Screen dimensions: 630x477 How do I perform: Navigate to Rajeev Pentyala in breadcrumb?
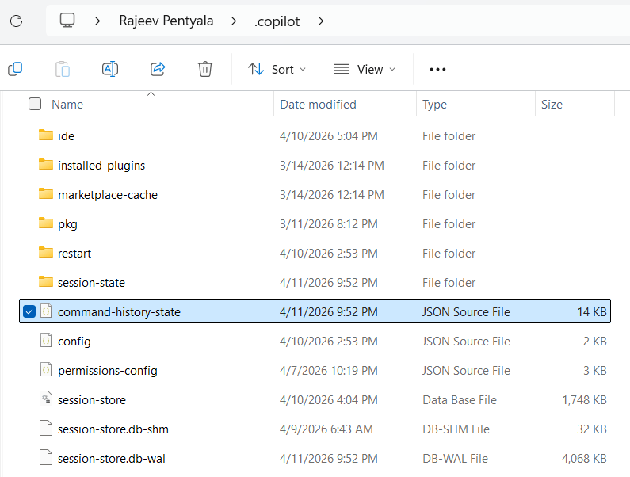point(165,21)
